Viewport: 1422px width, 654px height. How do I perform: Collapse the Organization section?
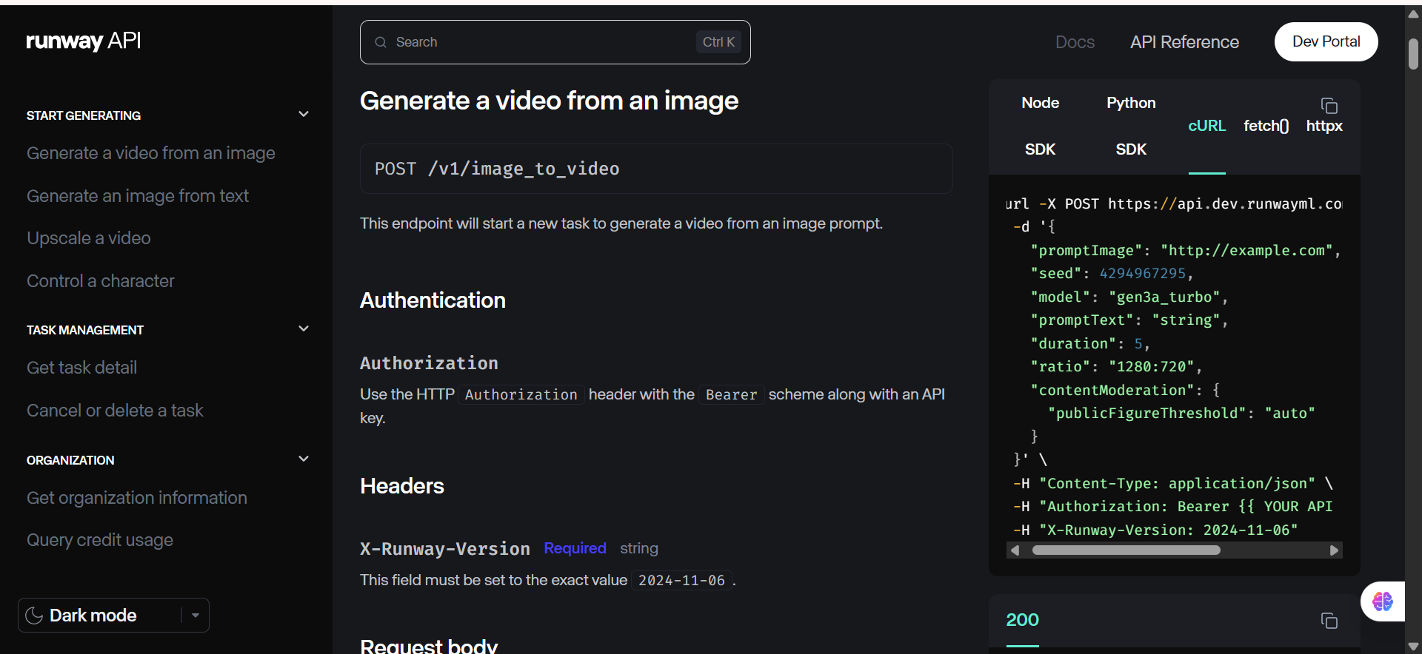[x=303, y=459]
